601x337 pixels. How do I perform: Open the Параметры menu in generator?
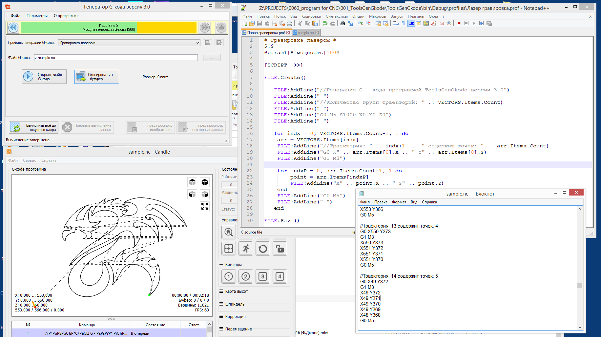37,16
